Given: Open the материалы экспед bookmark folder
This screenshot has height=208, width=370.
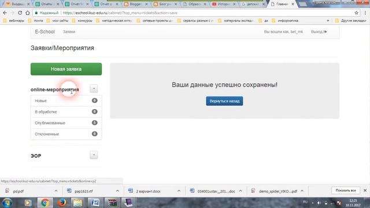Looking at the screenshot, I should tap(236, 21).
